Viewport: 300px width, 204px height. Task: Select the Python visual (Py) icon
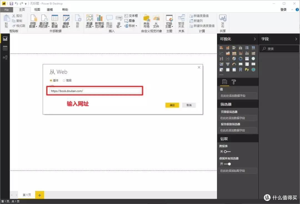[247, 70]
